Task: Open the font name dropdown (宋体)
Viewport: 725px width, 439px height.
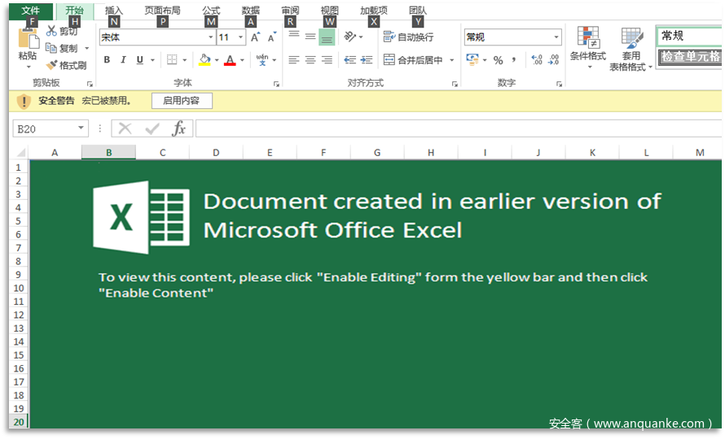Action: coord(210,37)
